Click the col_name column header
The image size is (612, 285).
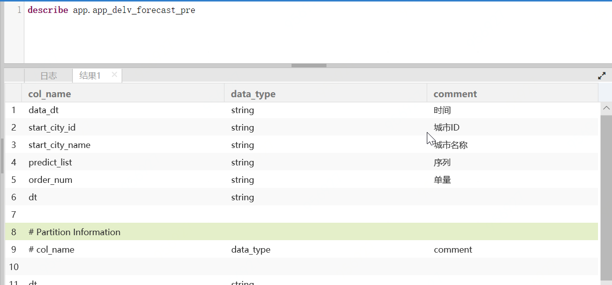(49, 94)
